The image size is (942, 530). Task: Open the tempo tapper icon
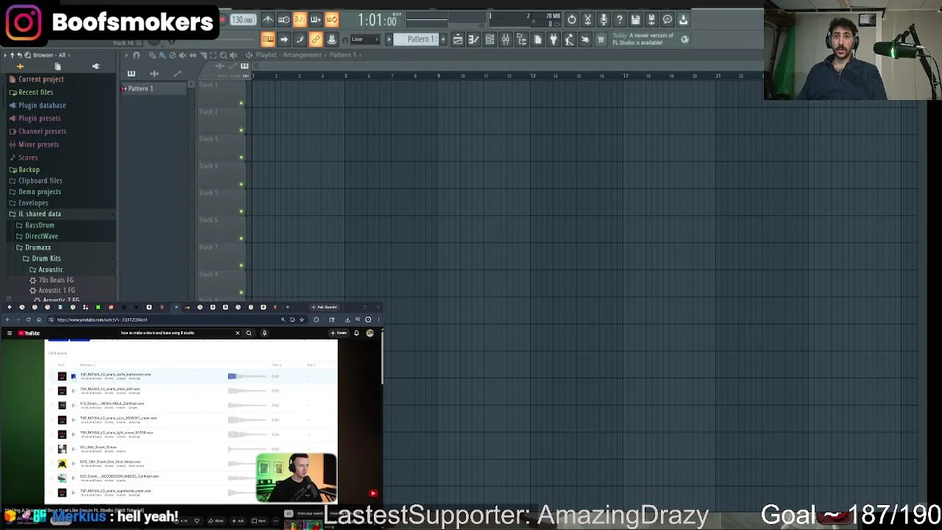[569, 40]
